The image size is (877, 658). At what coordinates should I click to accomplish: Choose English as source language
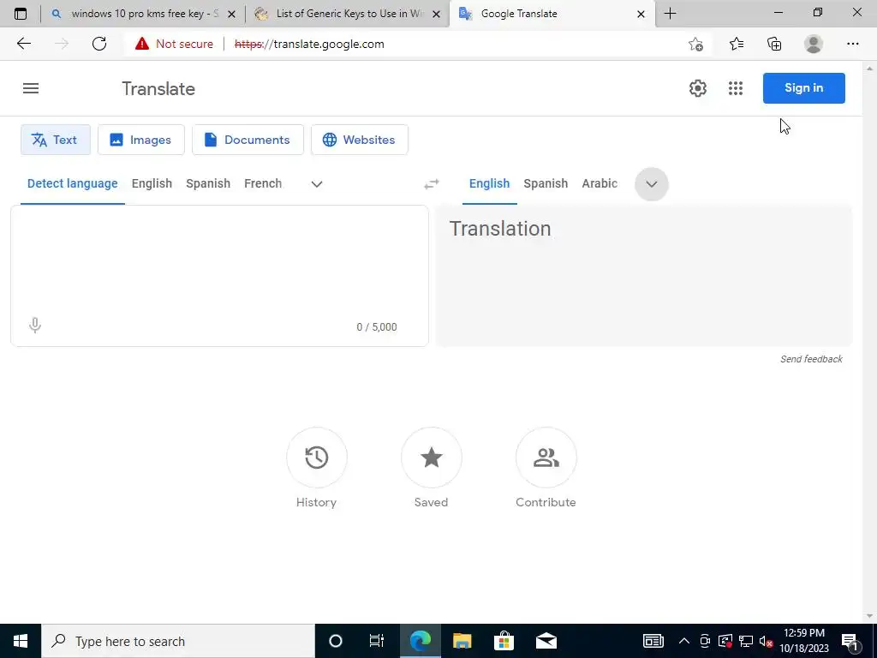coord(152,183)
